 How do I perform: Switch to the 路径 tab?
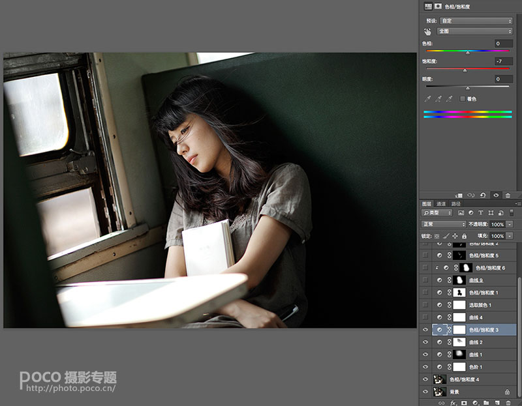click(x=455, y=204)
